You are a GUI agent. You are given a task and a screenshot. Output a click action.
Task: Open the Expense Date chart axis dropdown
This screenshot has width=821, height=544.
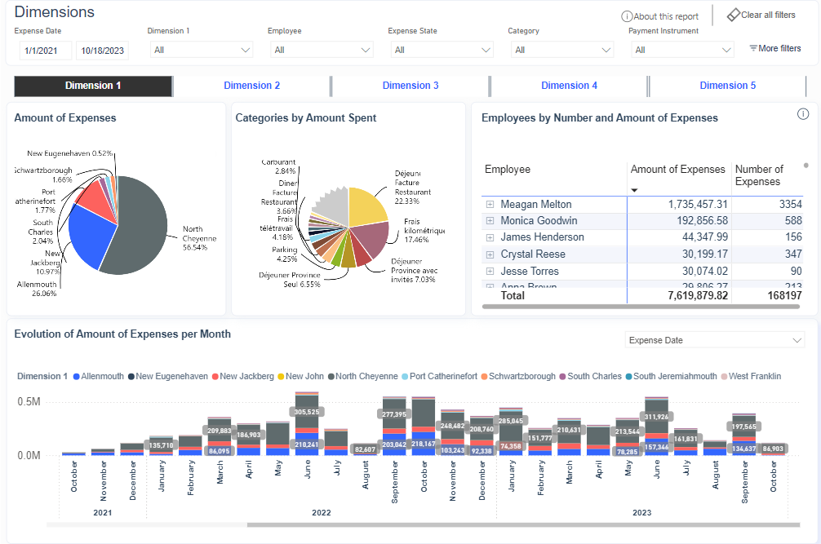coord(714,340)
